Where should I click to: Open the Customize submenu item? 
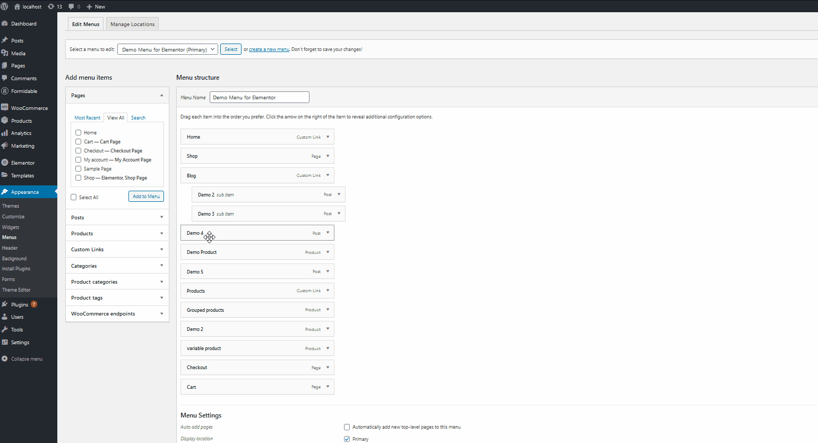13,217
